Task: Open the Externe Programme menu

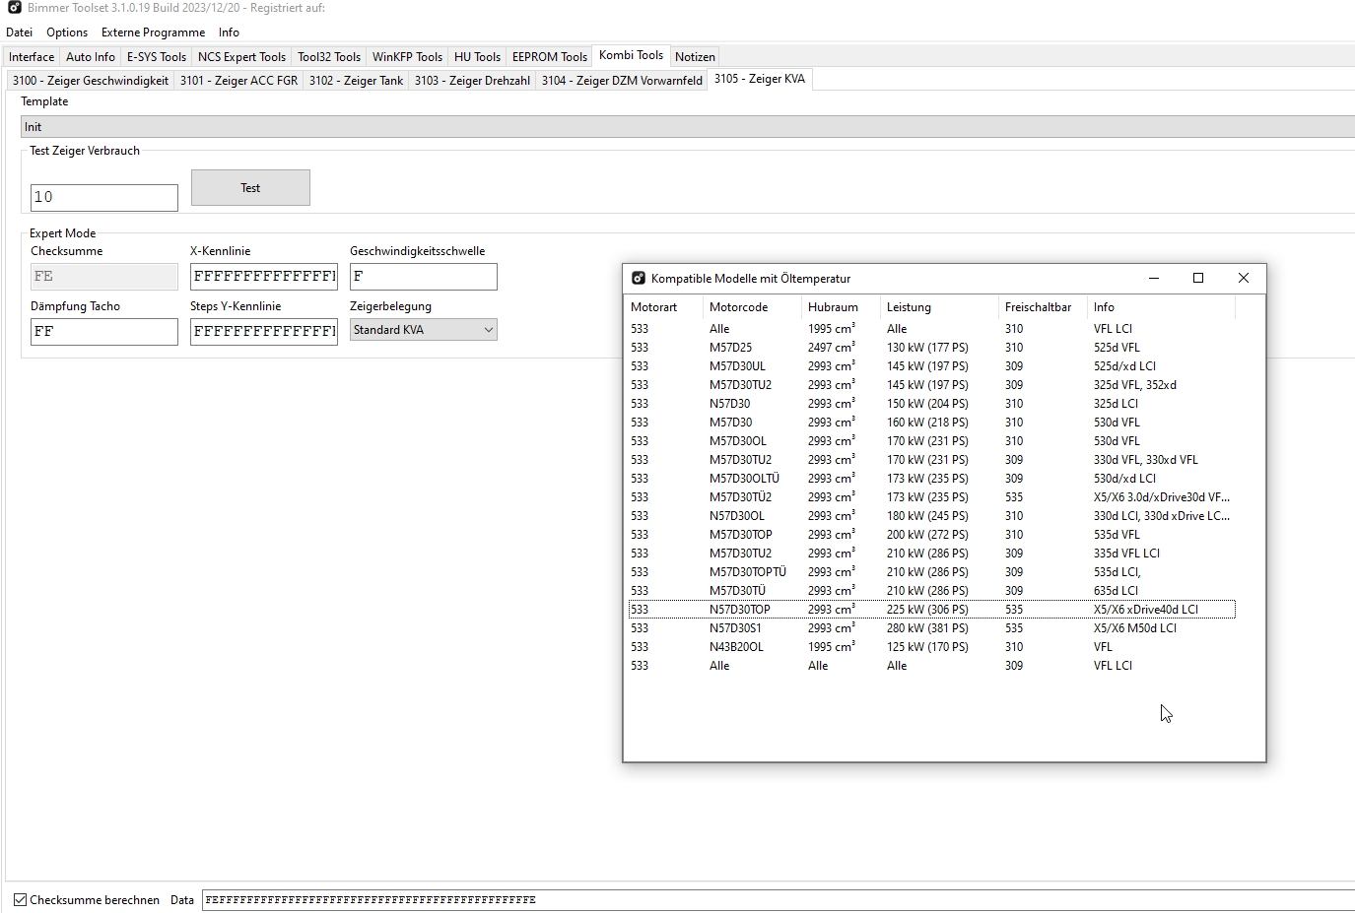Action: 153,33
